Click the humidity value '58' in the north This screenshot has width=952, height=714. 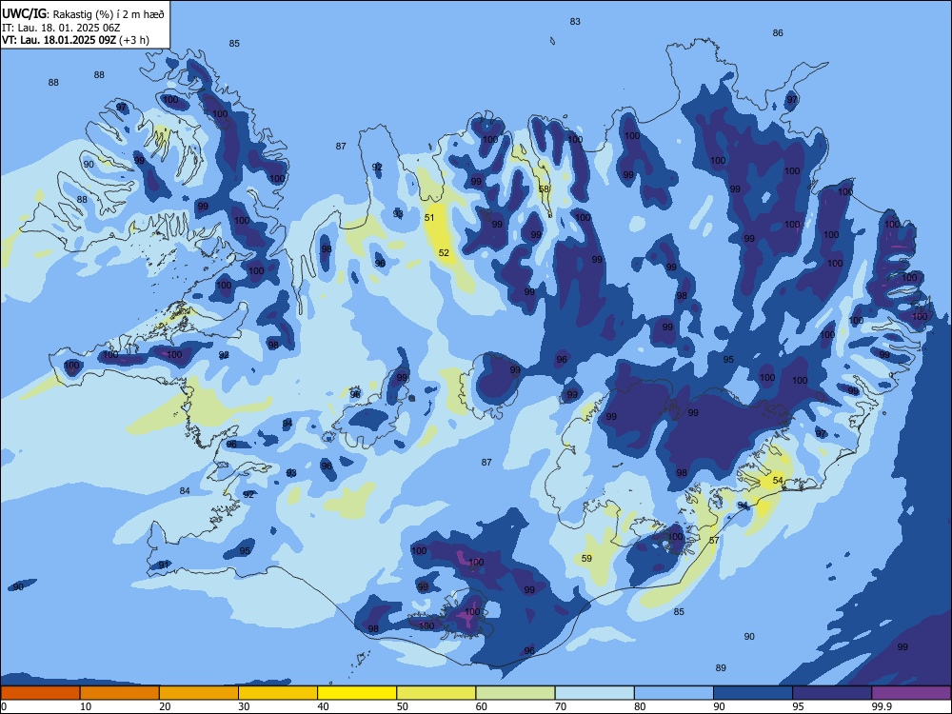pyautogui.click(x=544, y=188)
